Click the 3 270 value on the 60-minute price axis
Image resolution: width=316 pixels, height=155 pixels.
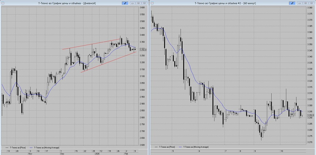point(309,142)
